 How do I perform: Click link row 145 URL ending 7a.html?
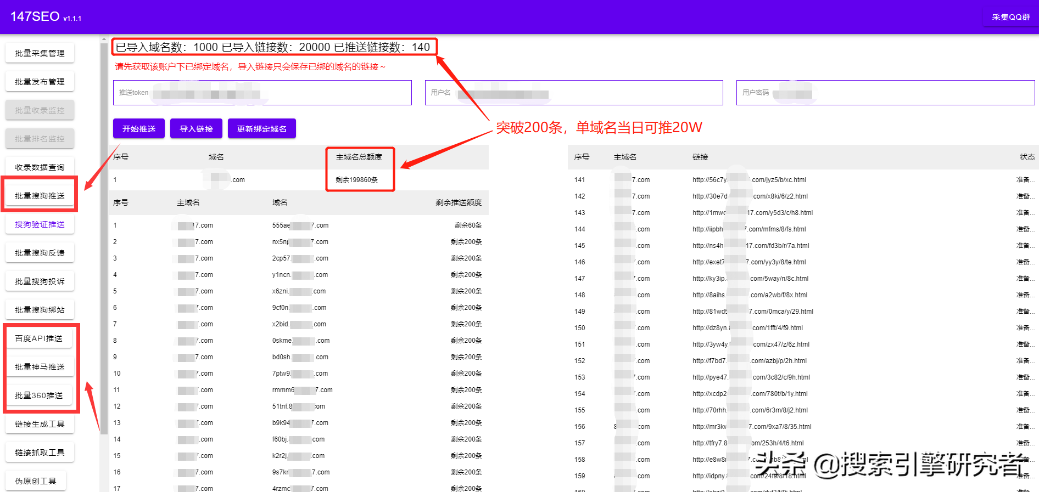click(x=751, y=246)
